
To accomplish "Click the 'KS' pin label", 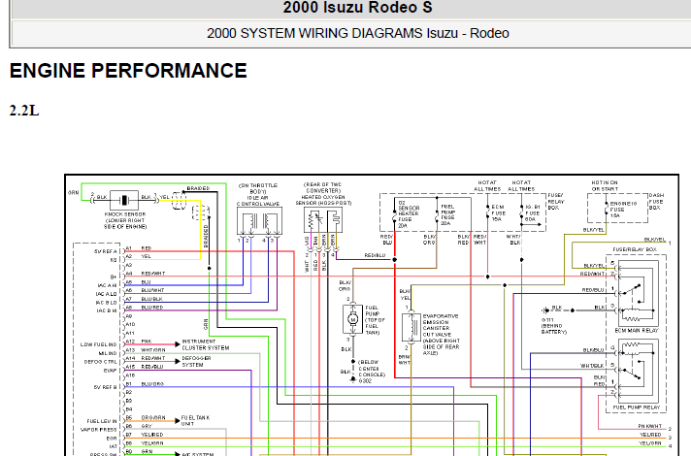I will coord(114,260).
